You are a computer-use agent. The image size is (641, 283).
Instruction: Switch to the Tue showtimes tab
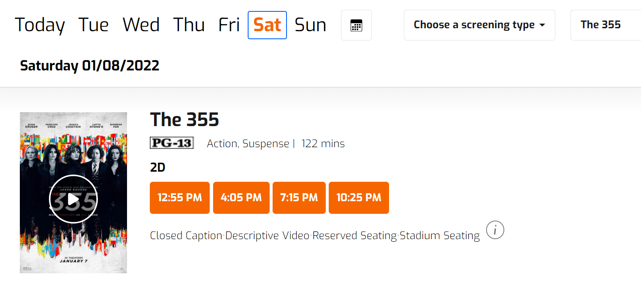point(94,25)
